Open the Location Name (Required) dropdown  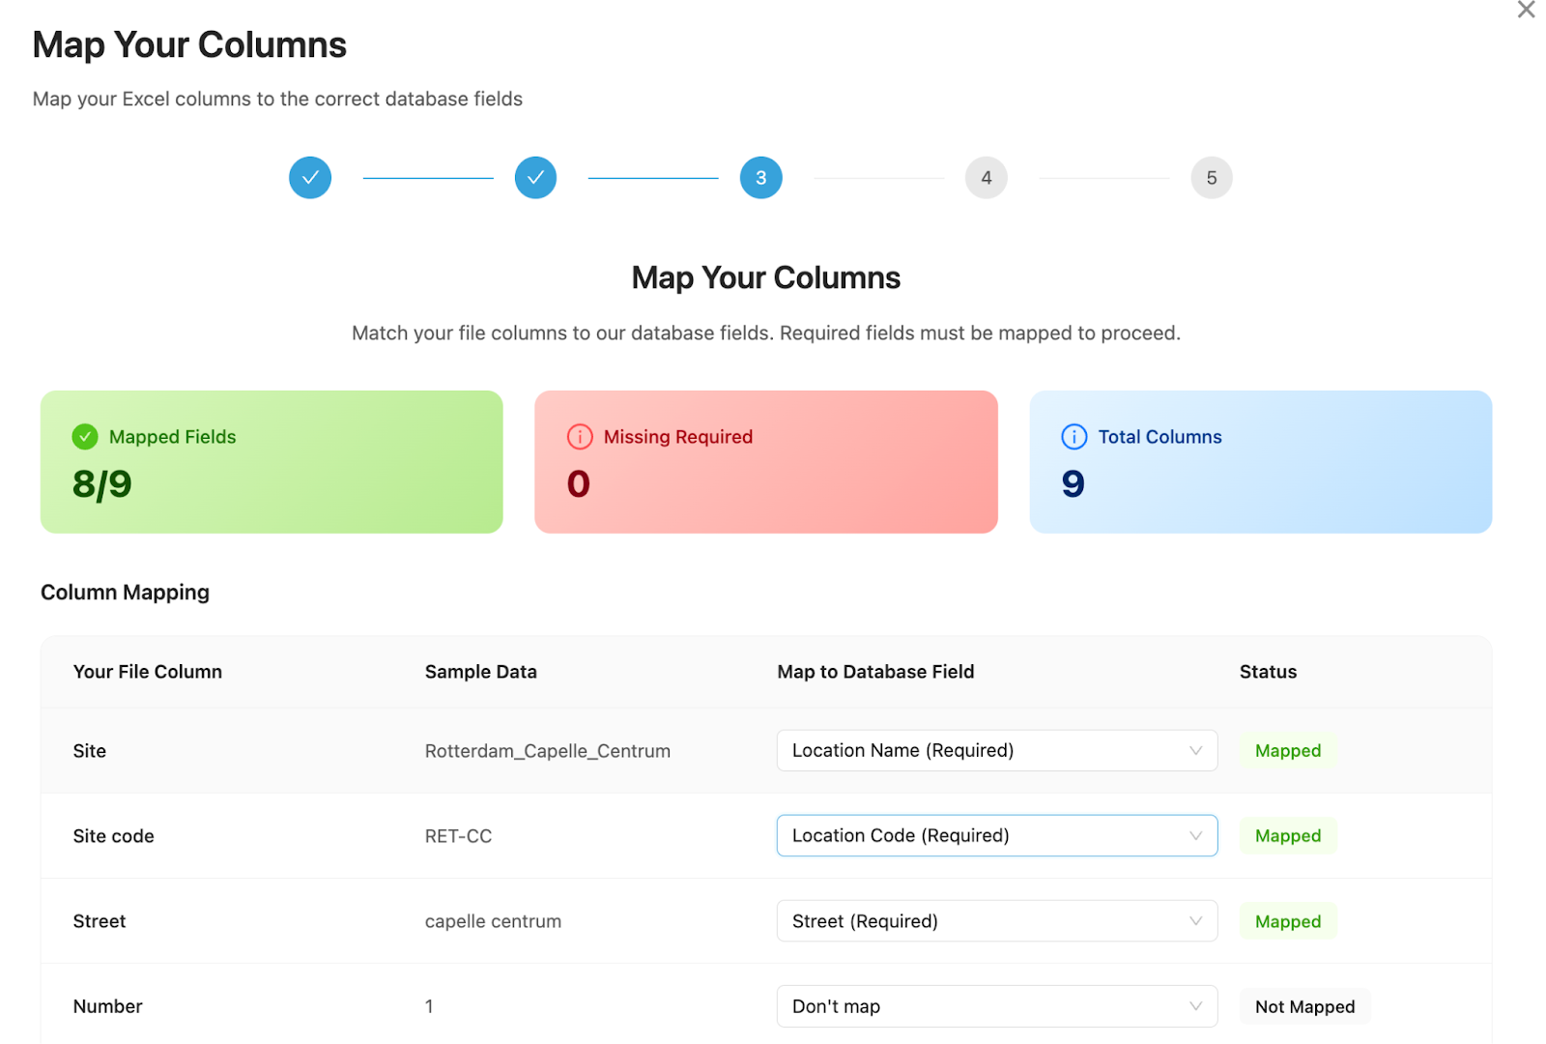click(996, 751)
